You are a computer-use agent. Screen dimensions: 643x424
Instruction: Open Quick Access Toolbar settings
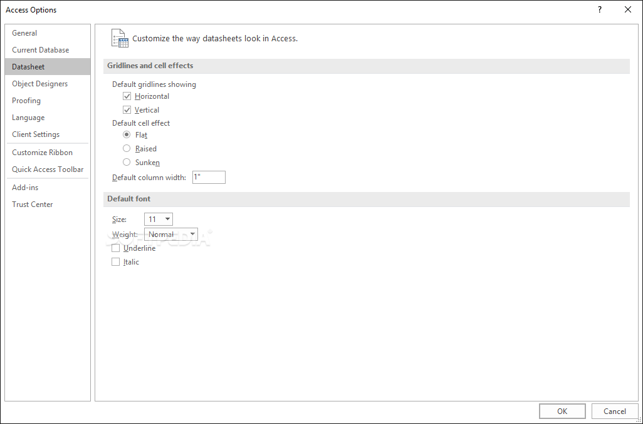(x=48, y=169)
